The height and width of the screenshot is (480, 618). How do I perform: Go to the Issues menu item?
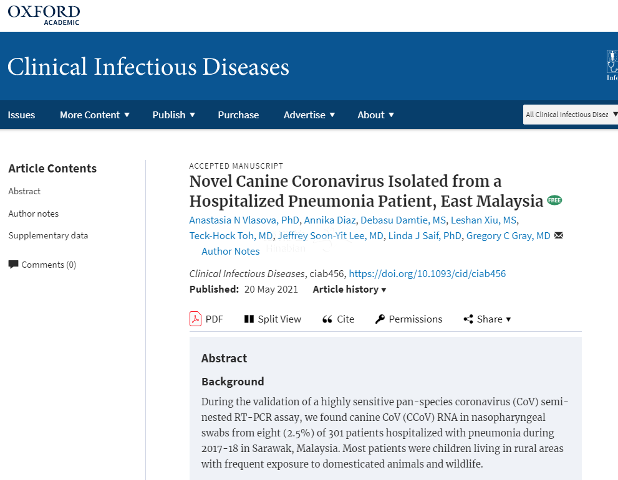(21, 115)
